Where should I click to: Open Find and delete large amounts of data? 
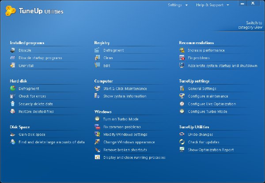[52, 142]
